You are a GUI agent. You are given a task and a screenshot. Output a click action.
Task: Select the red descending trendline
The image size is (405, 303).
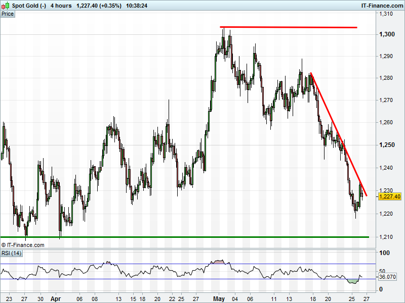coord(339,134)
